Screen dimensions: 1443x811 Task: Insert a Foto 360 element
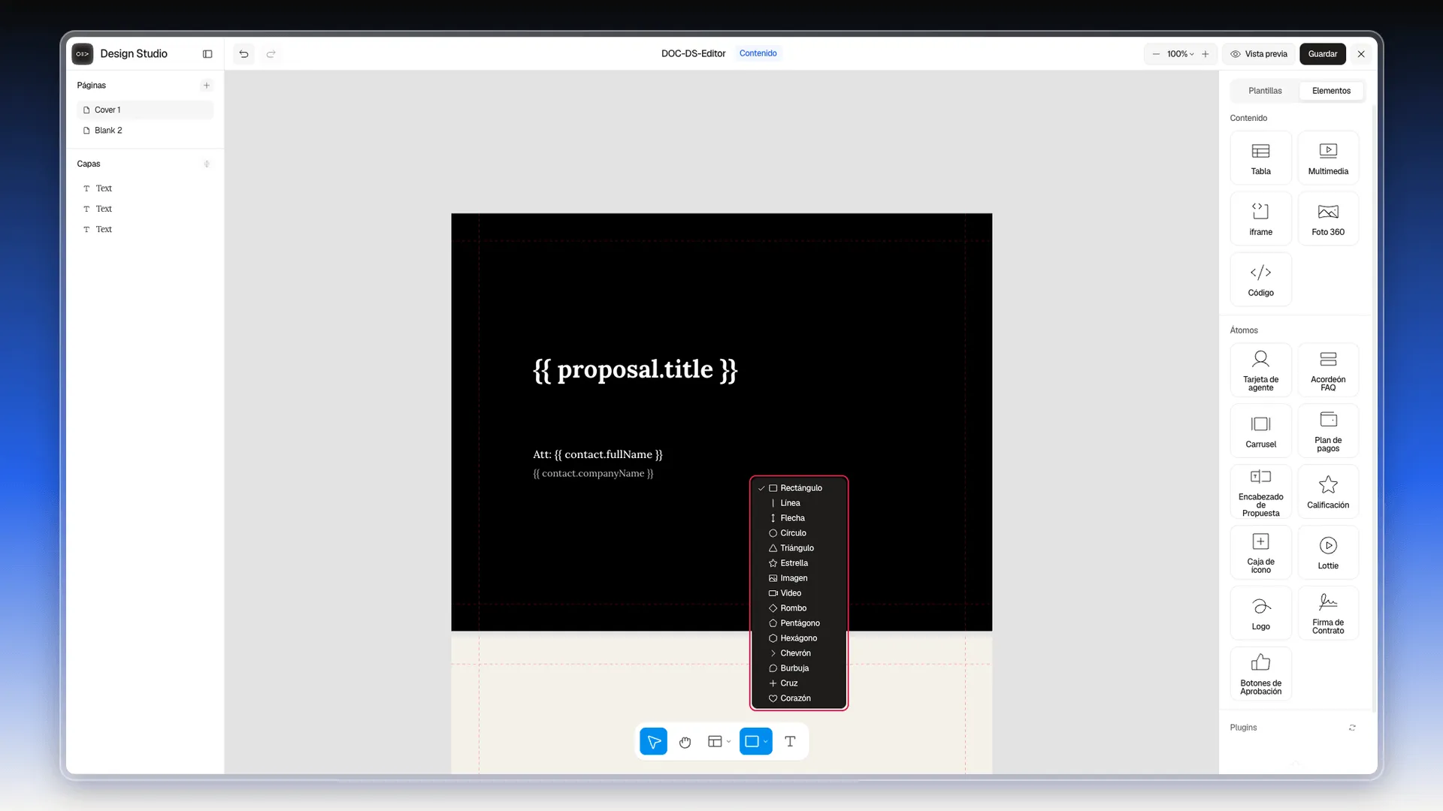point(1328,219)
